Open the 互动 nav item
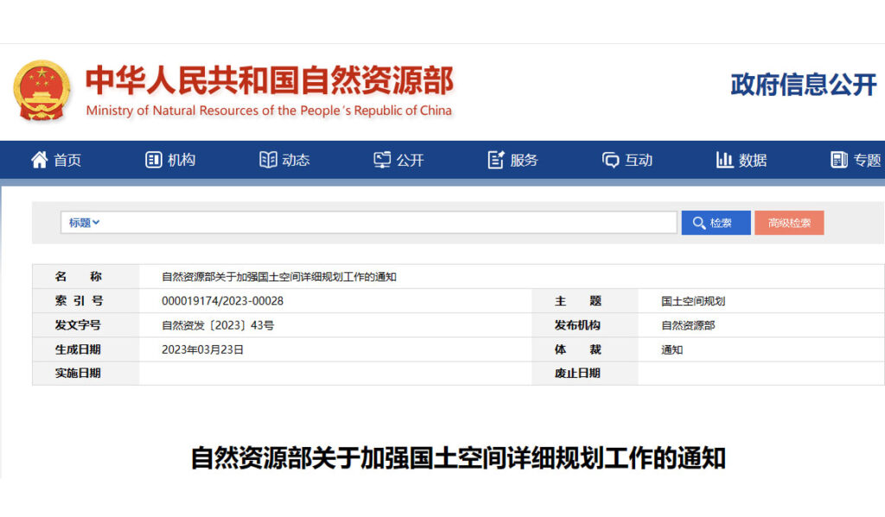Viewport: 885px width, 517px height. point(627,161)
